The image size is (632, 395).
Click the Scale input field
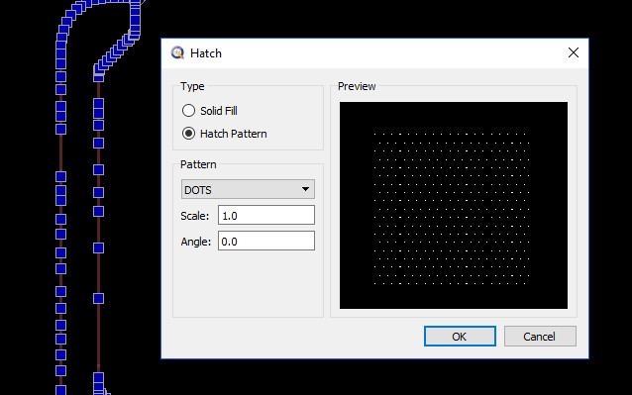point(266,215)
